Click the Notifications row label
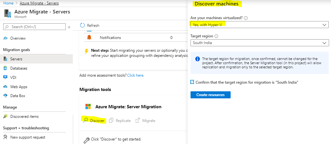This screenshot has height=144, width=331. point(110,38)
